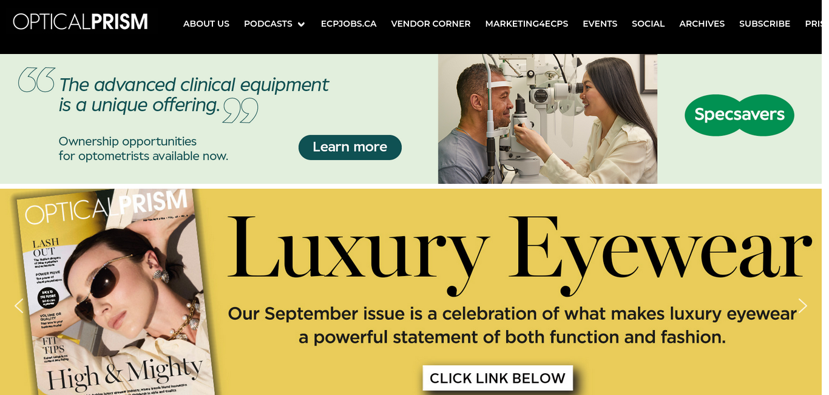The image size is (829, 395).
Task: Open ECPJOBS.CA link in navigation
Action: click(x=348, y=24)
